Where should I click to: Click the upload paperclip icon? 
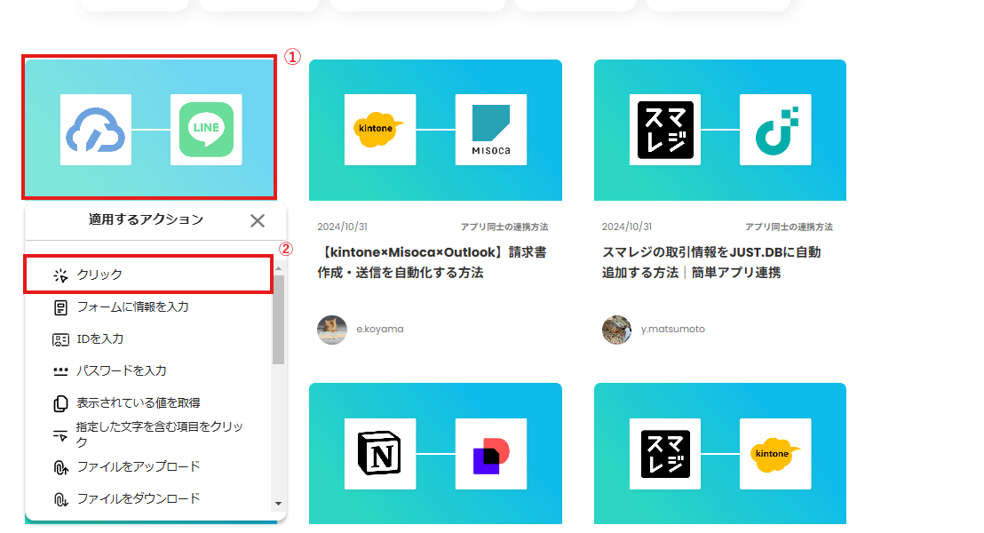[60, 468]
